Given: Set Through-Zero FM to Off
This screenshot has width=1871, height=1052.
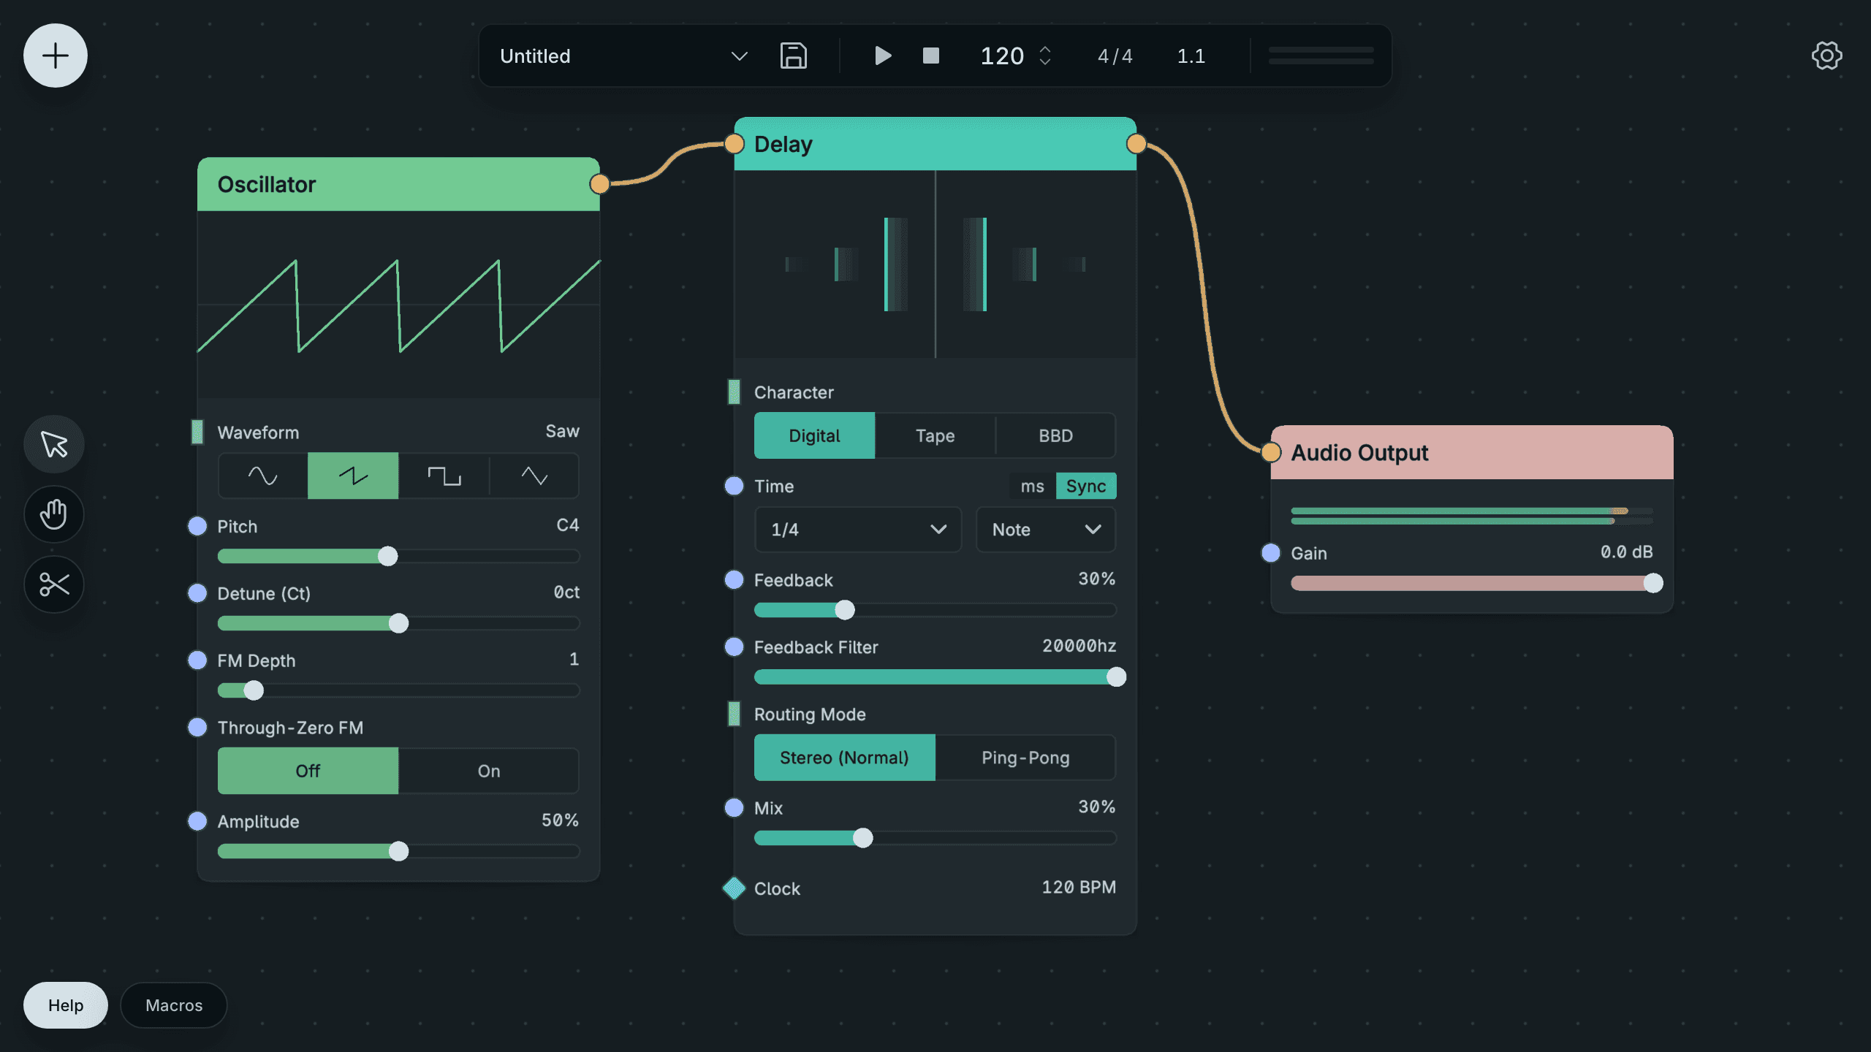Looking at the screenshot, I should coord(308,771).
